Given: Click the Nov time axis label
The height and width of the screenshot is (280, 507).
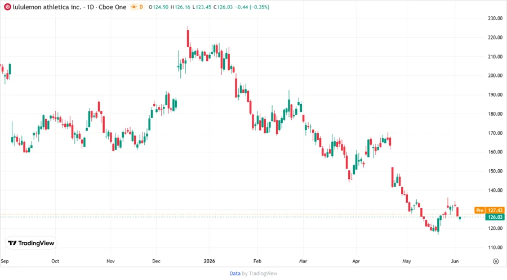Looking at the screenshot, I should coord(110,261).
